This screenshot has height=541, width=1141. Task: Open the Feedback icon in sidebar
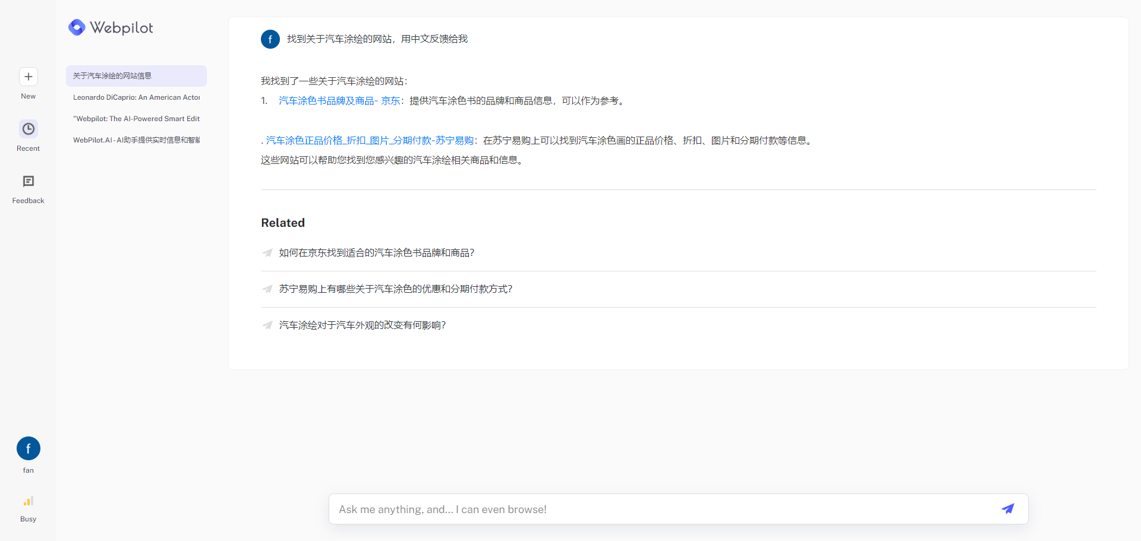click(29, 181)
